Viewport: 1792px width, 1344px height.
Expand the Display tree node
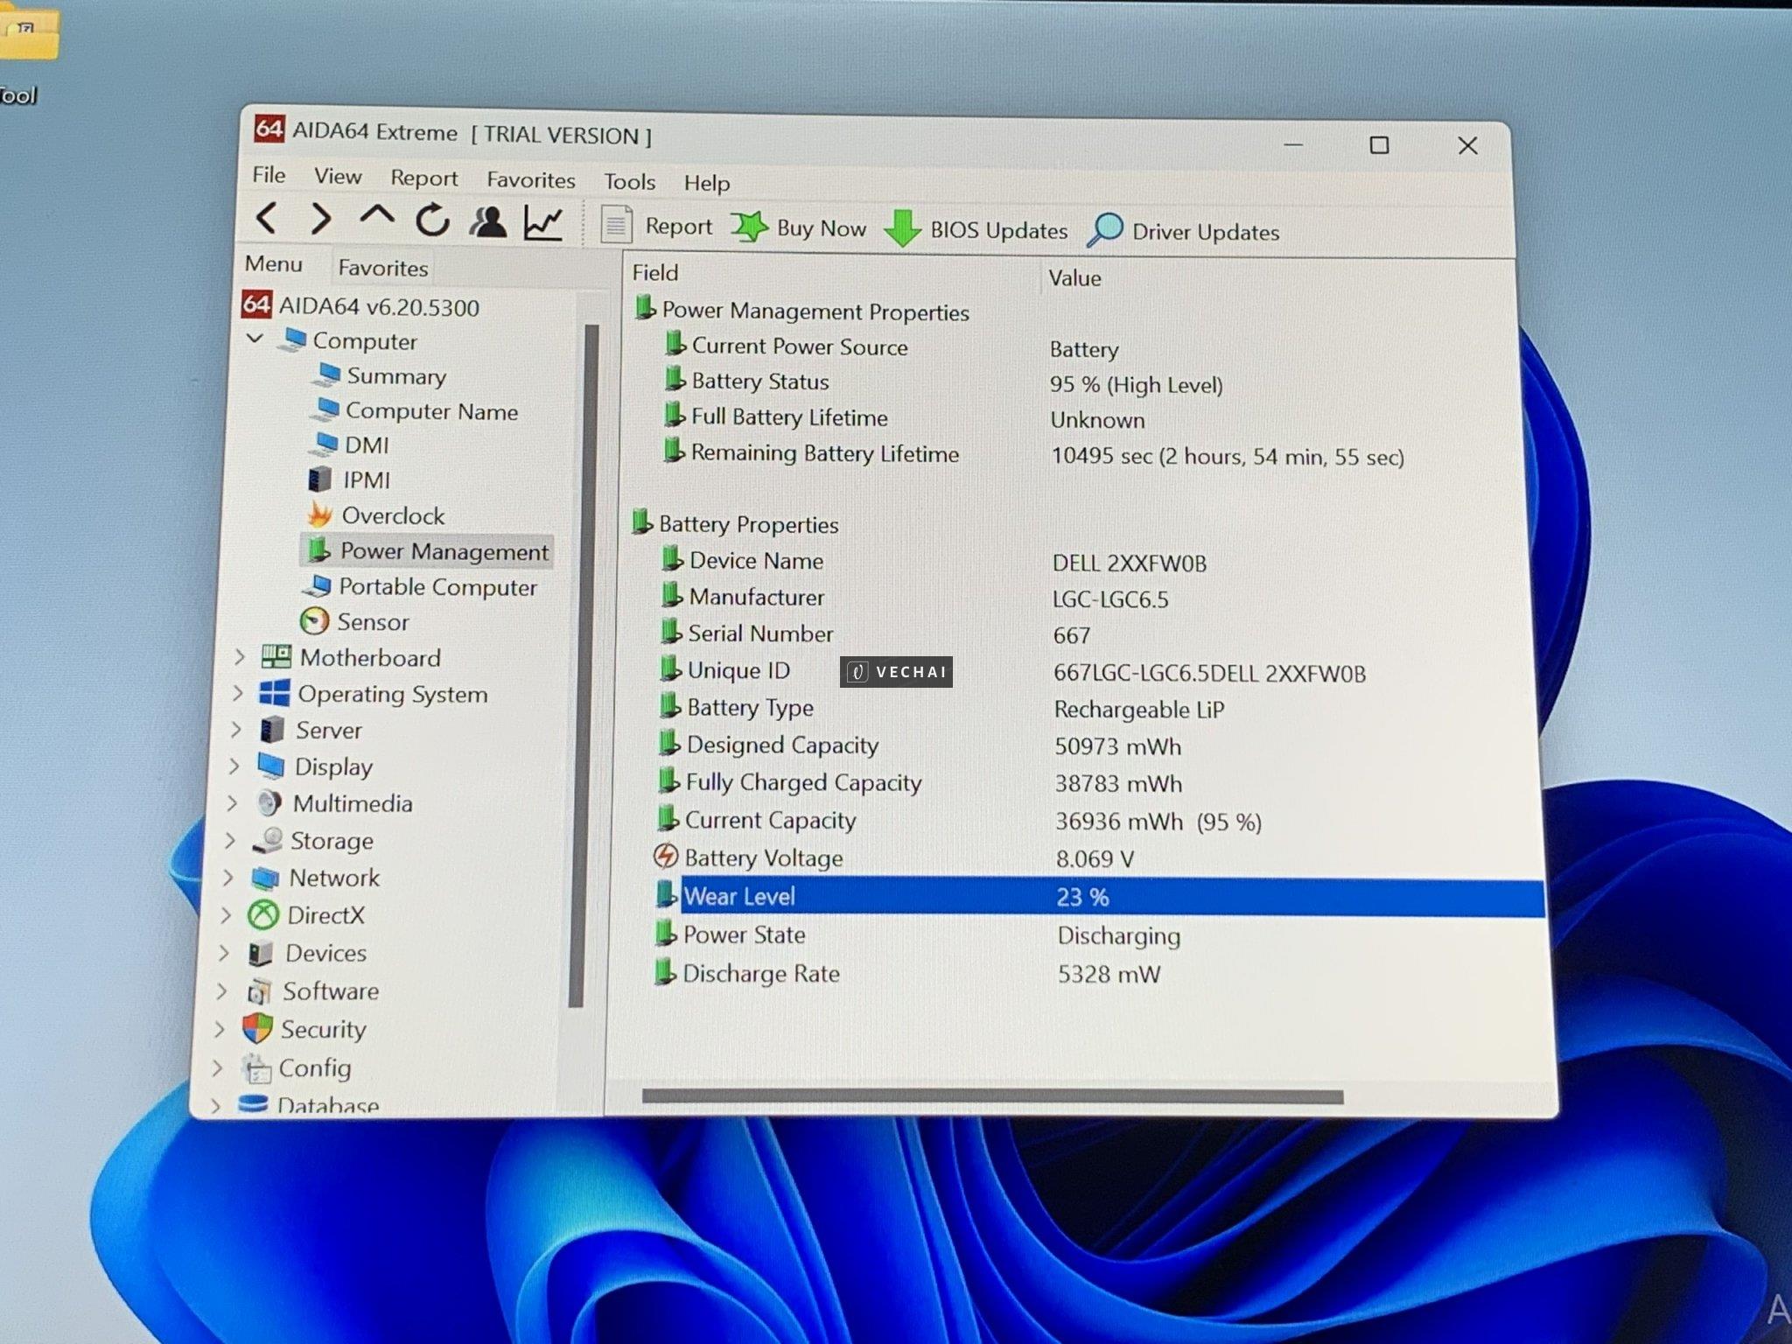[x=234, y=766]
